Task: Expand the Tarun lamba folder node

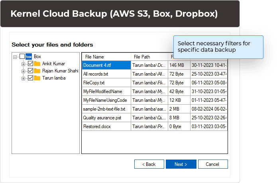Action: click(x=23, y=78)
